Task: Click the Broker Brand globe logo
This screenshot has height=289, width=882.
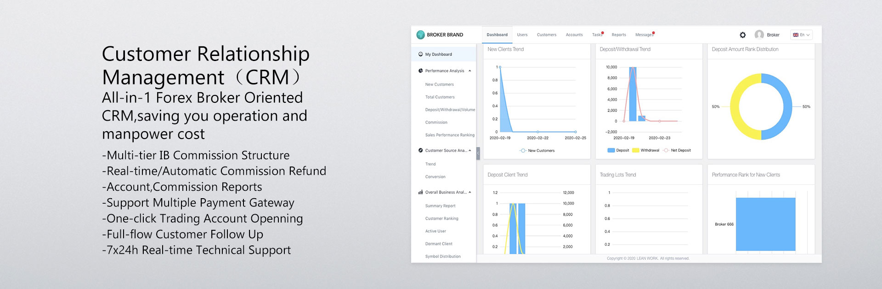Action: click(x=420, y=35)
